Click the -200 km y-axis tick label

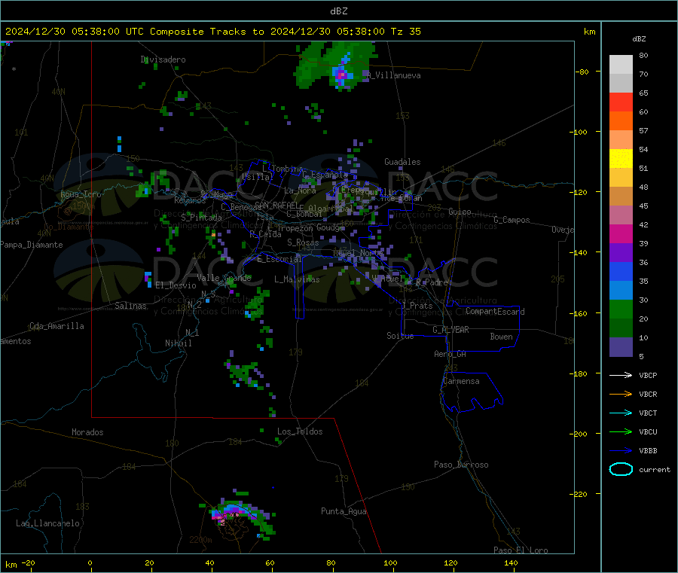point(580,434)
